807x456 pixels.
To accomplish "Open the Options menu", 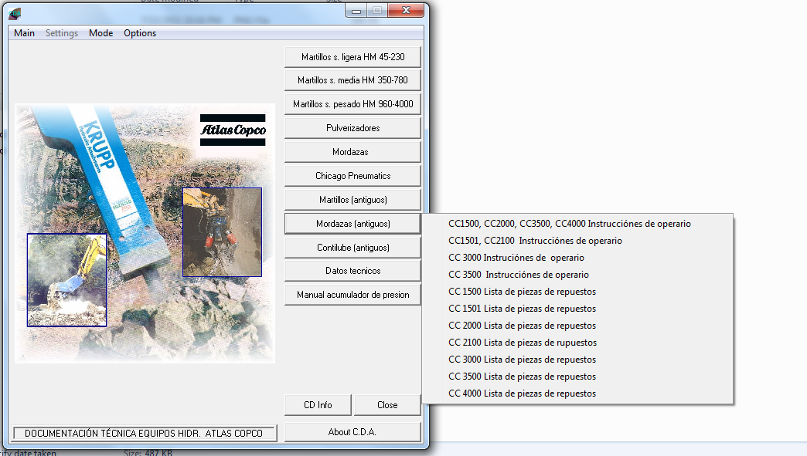I will click(x=140, y=33).
